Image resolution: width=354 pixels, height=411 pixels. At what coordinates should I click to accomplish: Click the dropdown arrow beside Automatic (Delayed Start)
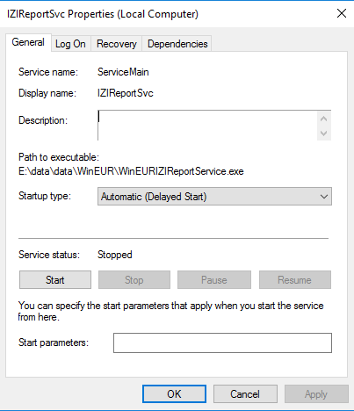(x=324, y=197)
